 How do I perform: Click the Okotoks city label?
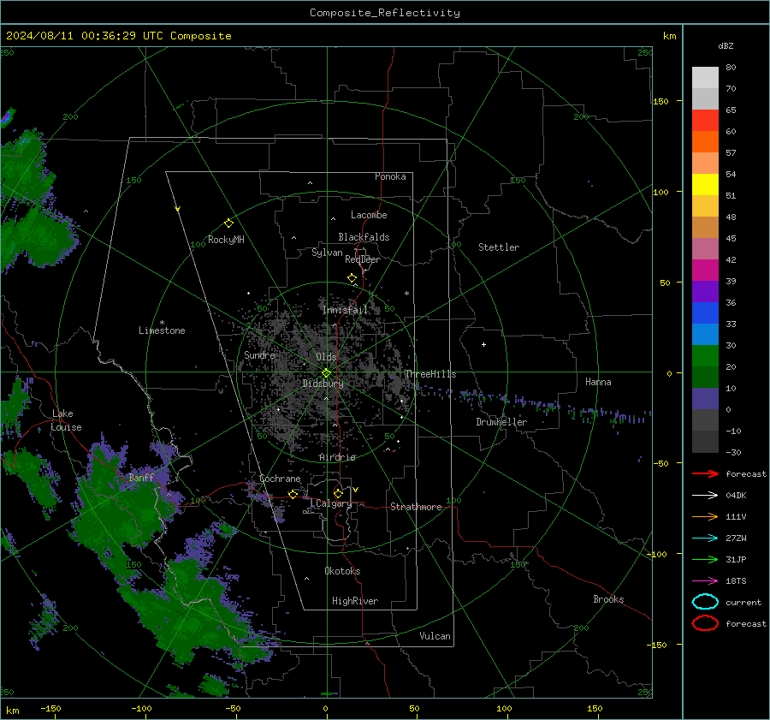pyautogui.click(x=343, y=571)
